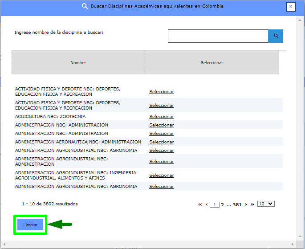Screen dimensions: 305x249
Task: Open page 381 of the results
Action: point(237,204)
